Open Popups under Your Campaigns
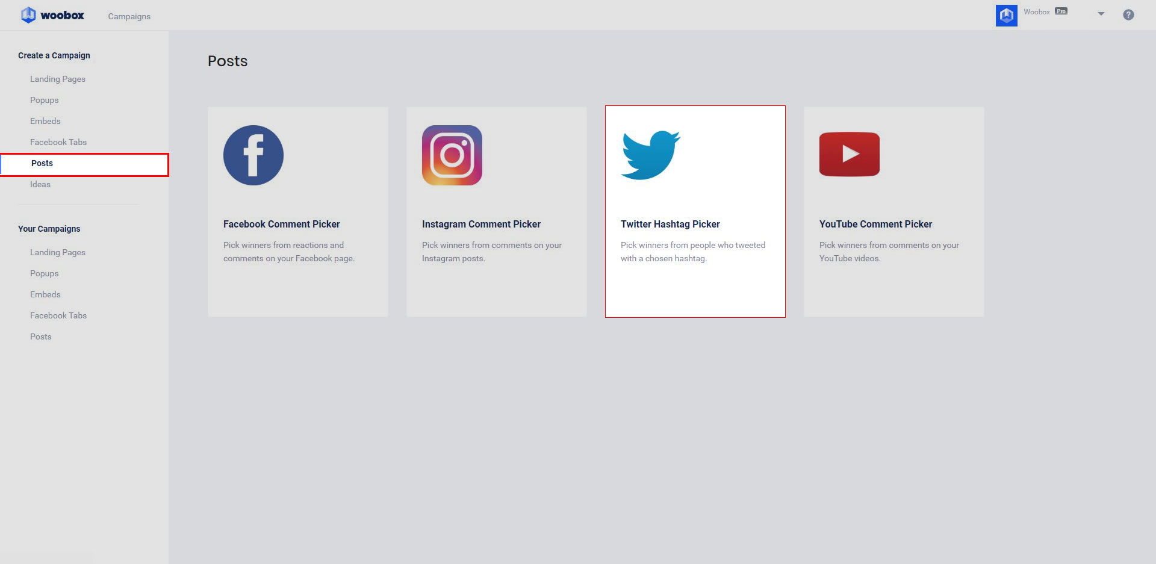This screenshot has height=564, width=1156. [x=45, y=273]
